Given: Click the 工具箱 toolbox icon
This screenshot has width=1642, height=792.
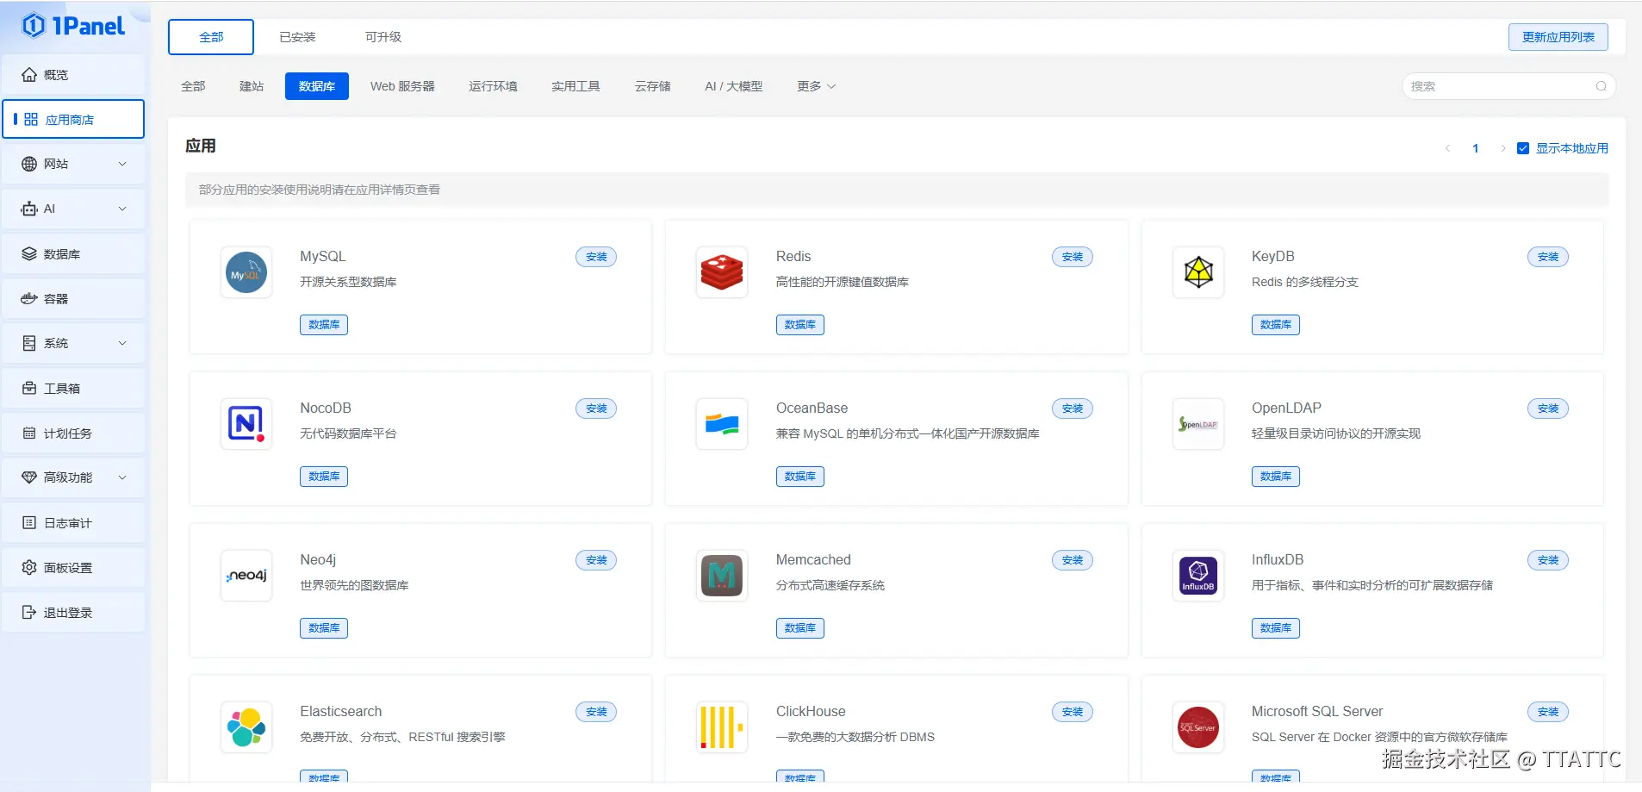Looking at the screenshot, I should coord(29,389).
